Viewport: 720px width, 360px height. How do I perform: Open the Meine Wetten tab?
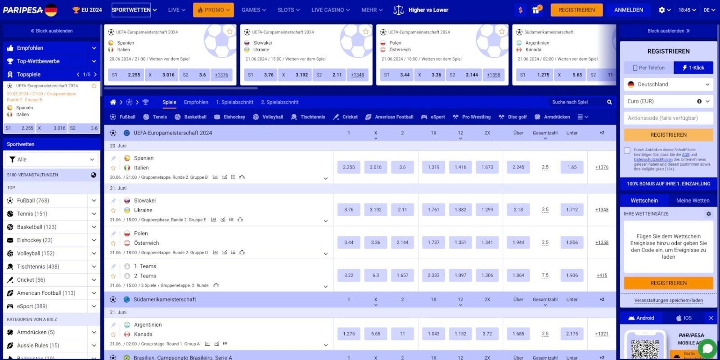coord(692,201)
